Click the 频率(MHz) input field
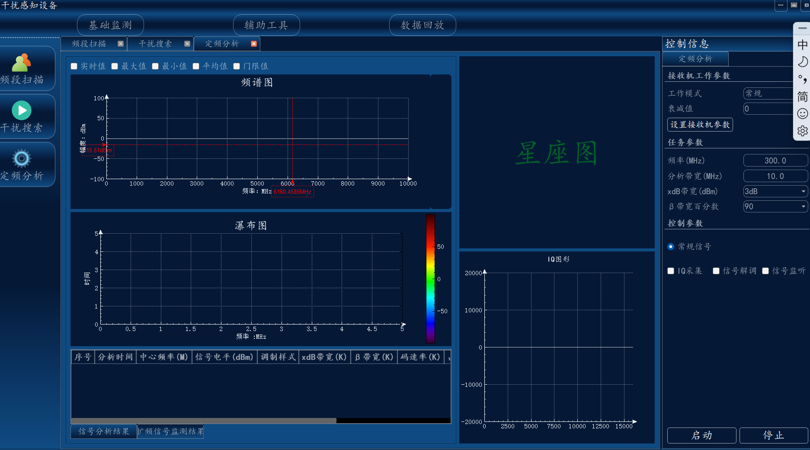 click(x=775, y=161)
